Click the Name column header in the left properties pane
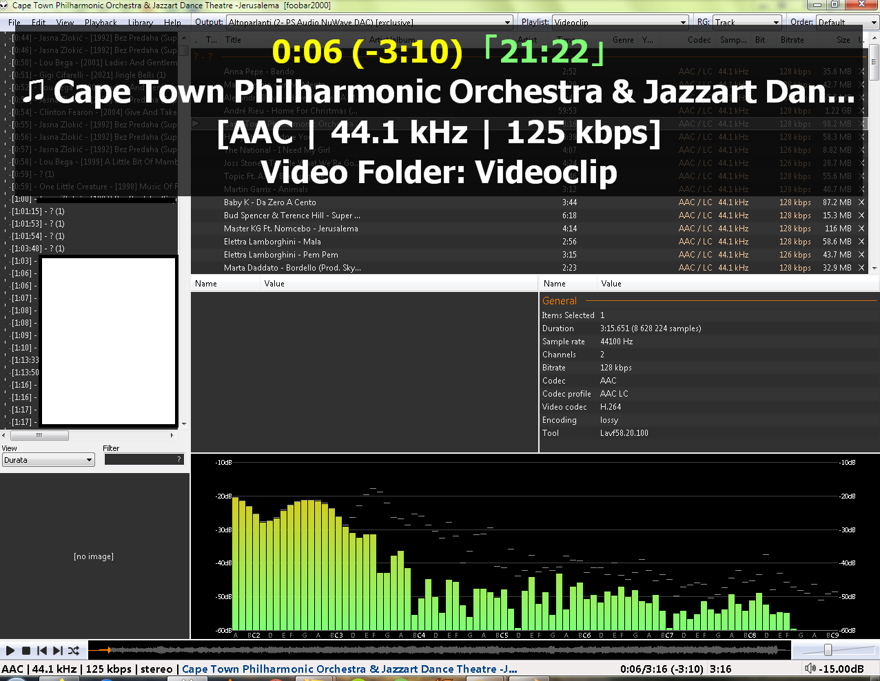 [225, 284]
